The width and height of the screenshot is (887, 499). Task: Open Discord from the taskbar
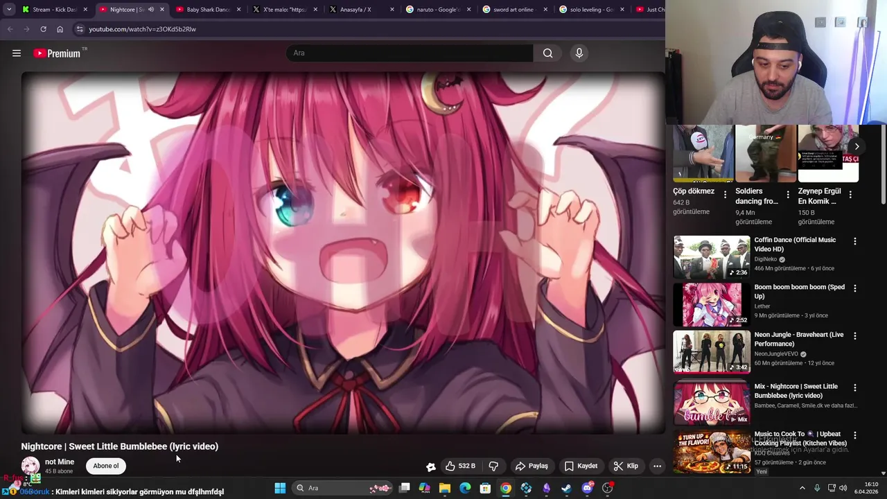[588, 488]
